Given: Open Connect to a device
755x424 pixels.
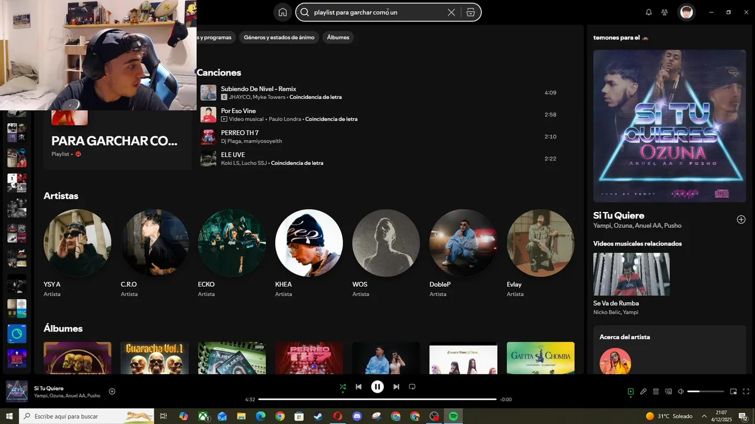Looking at the screenshot, I should pos(669,392).
